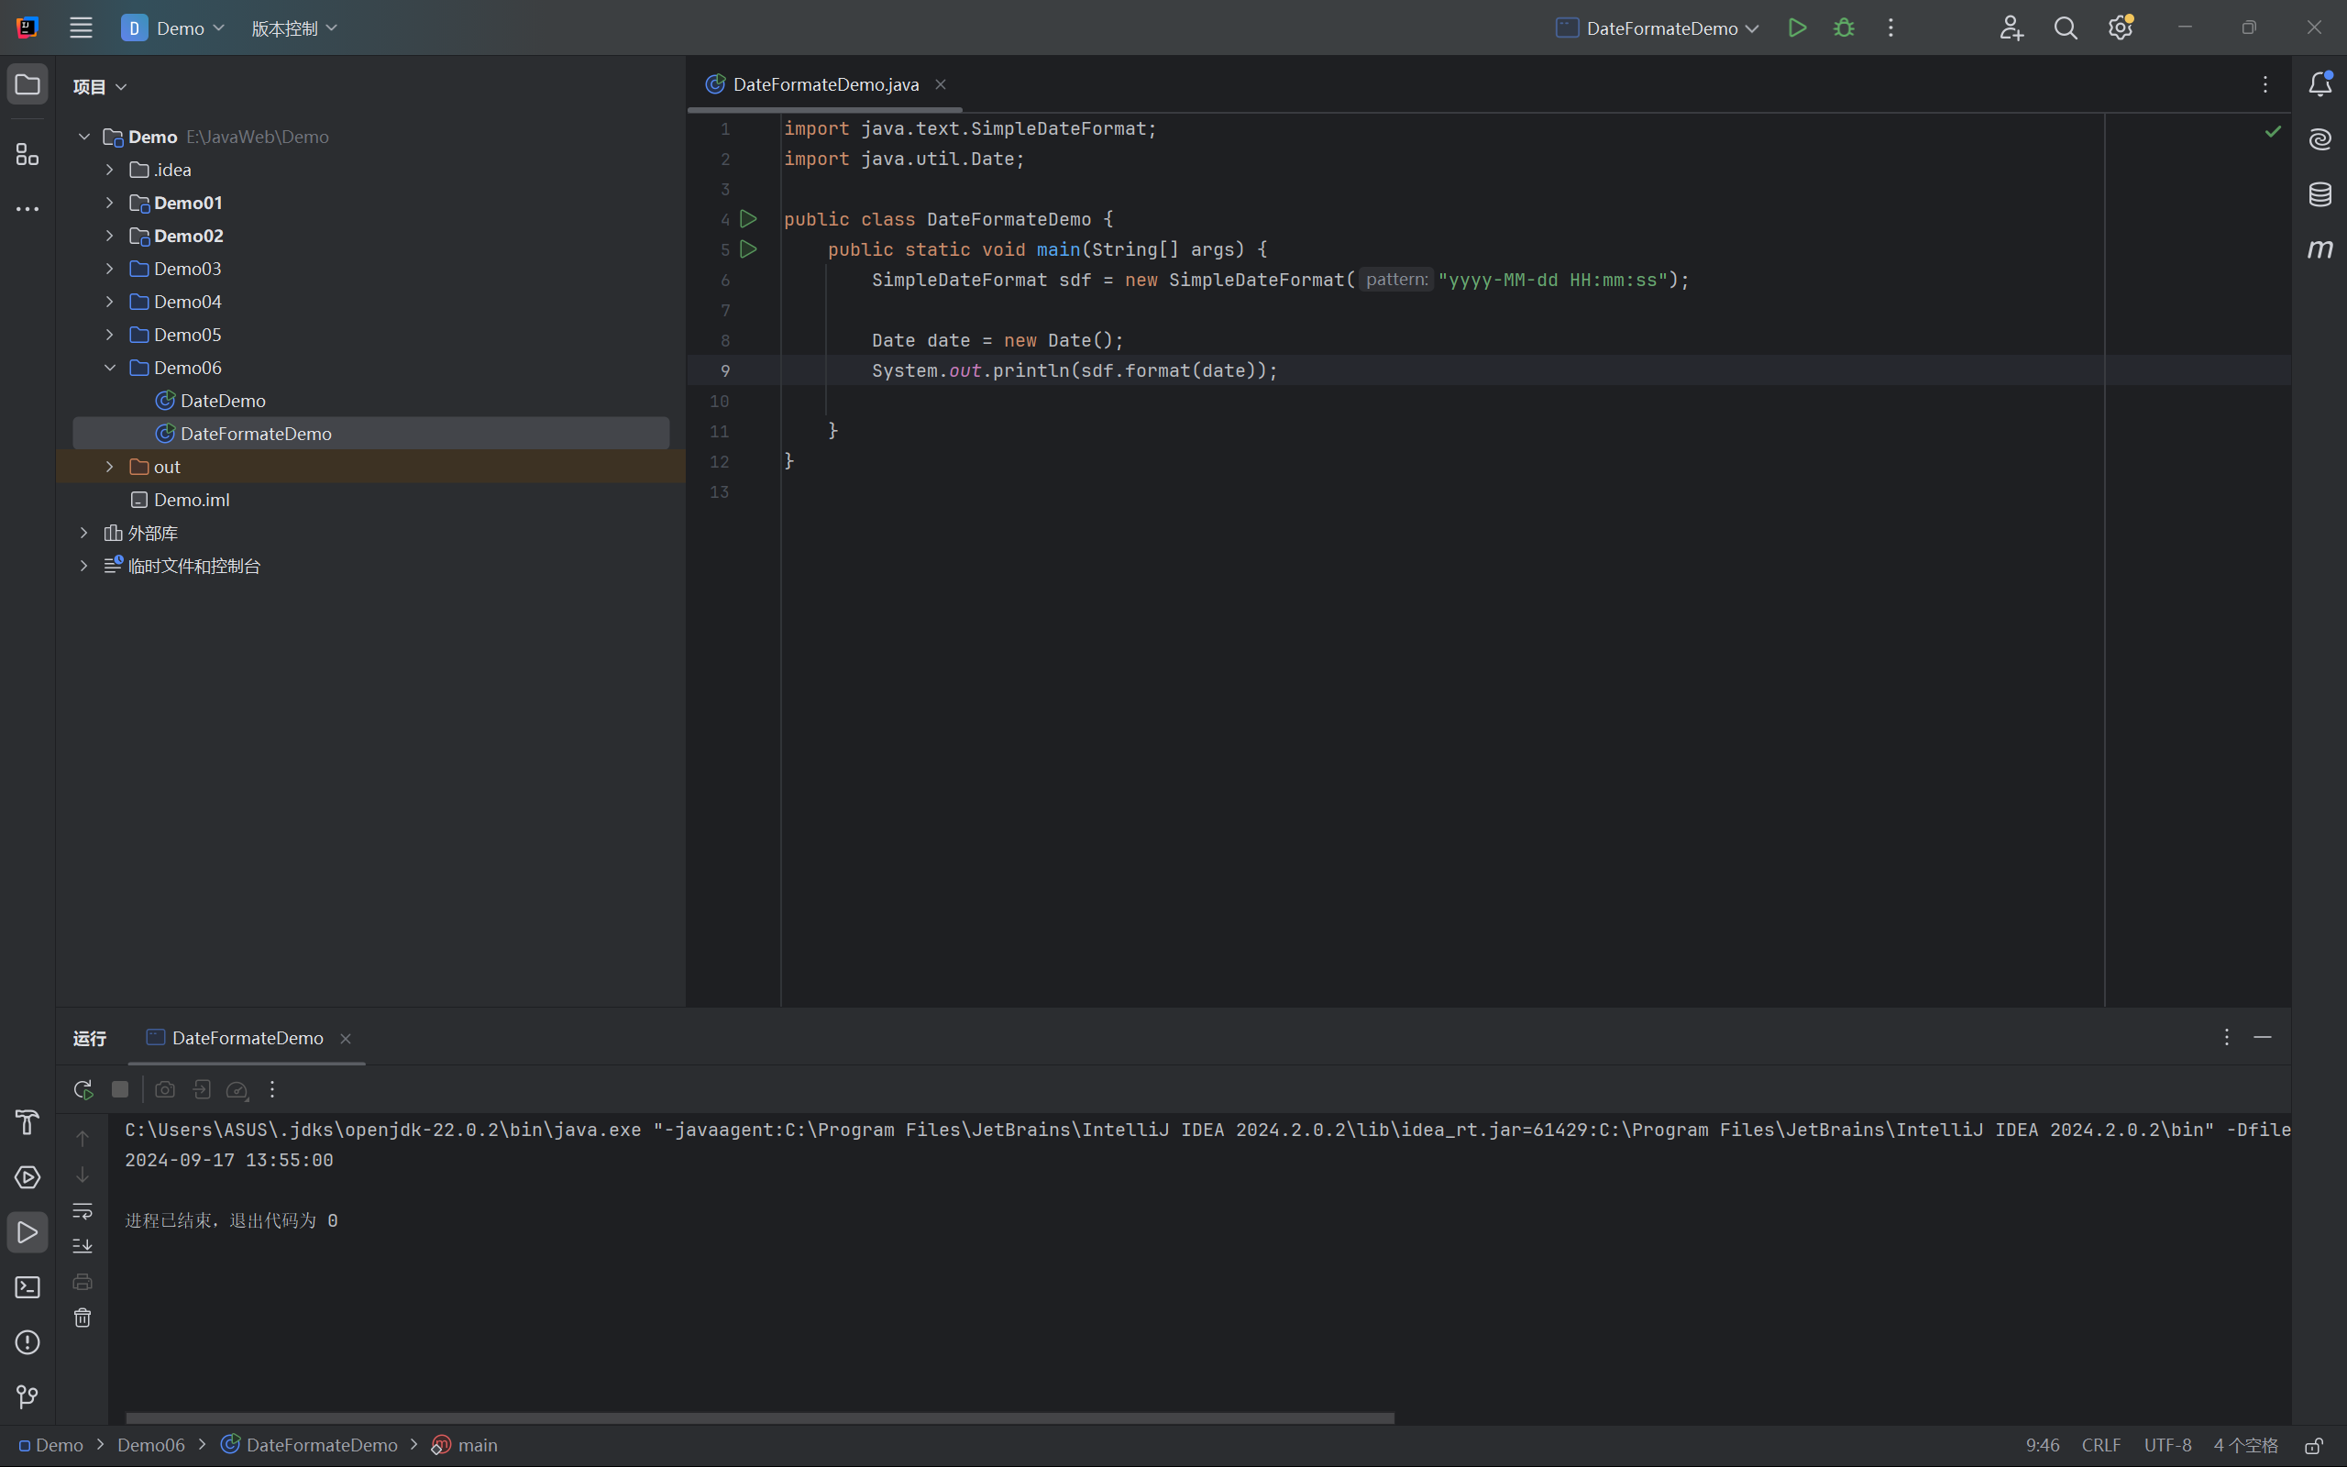Viewport: 2347px width, 1467px height.
Task: Open the 版本控制 menu
Action: pos(294,28)
